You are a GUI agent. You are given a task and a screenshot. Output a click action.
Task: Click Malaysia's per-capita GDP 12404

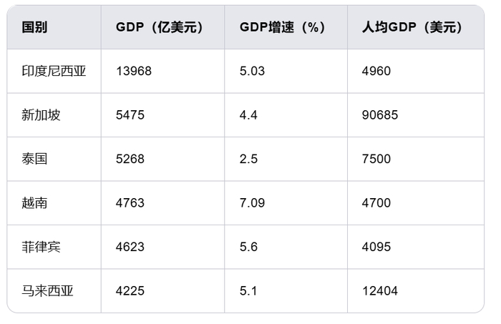click(x=381, y=291)
